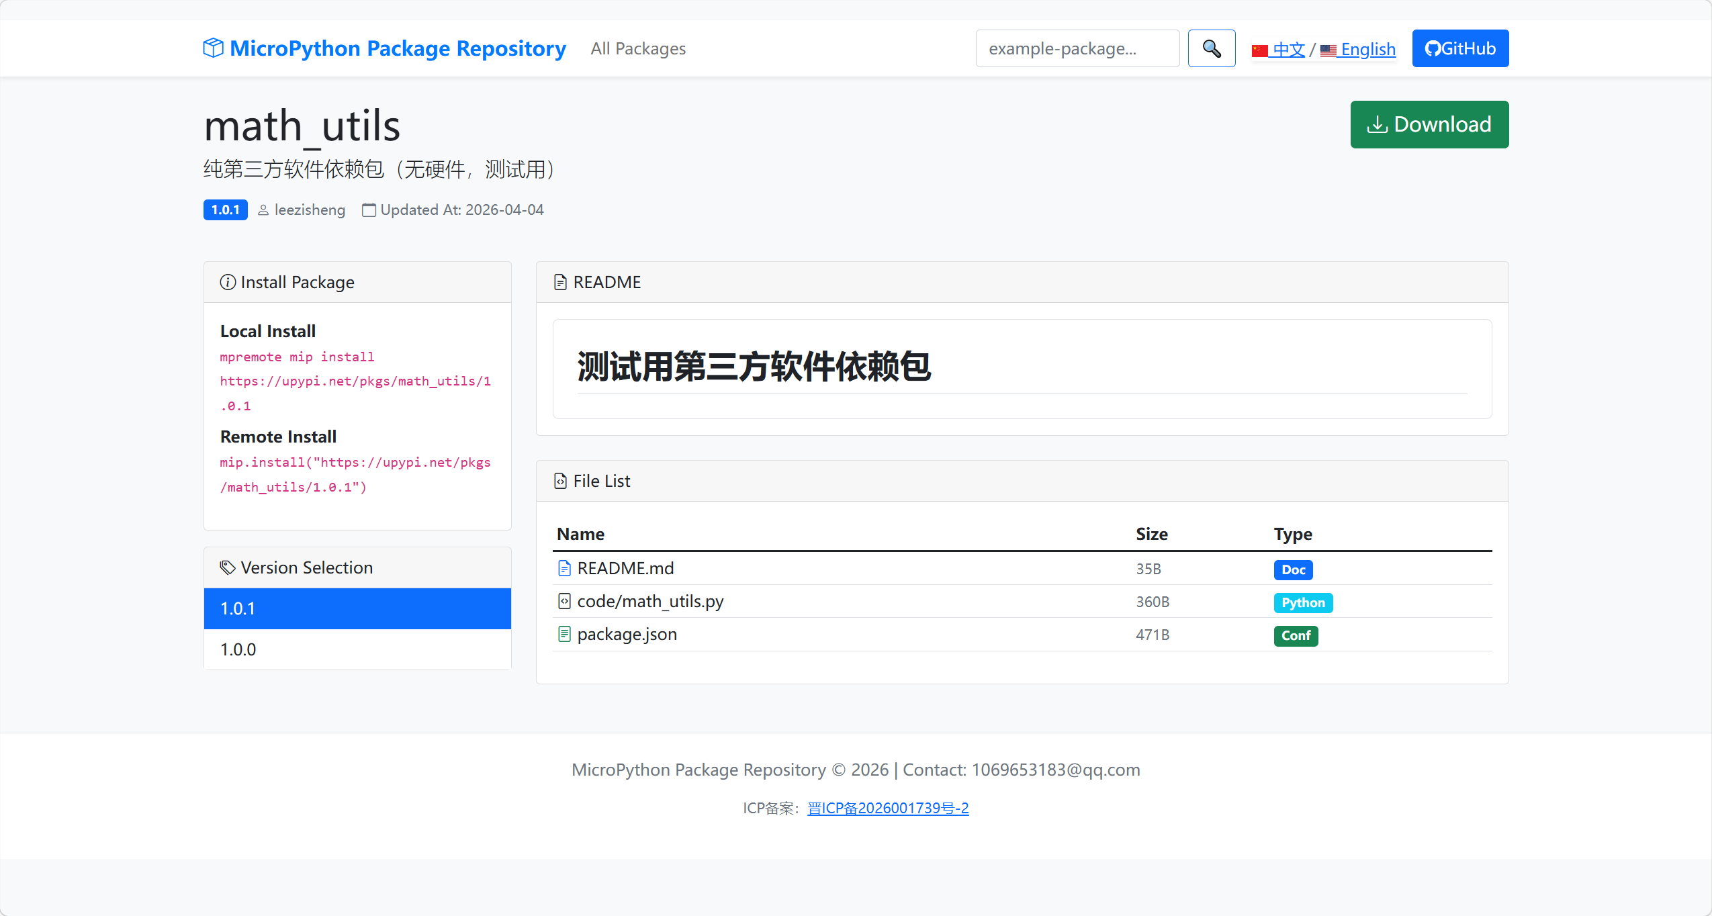
Task: Open the ICP registration number link
Action: (x=887, y=809)
